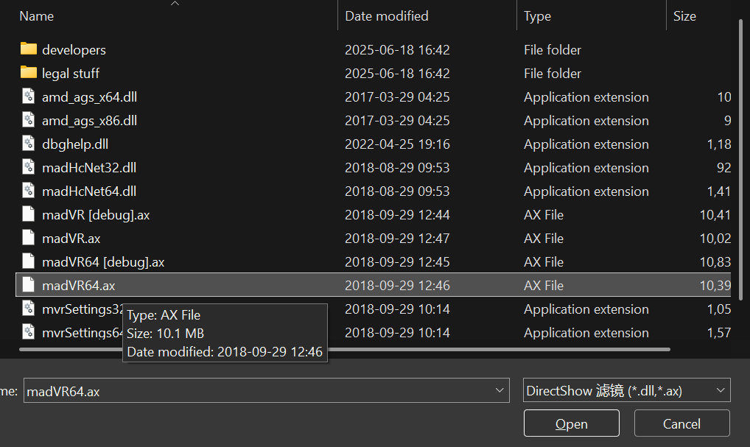Viewport: 750px width, 447px height.
Task: Click File folder type of legal stuff row
Action: point(553,73)
